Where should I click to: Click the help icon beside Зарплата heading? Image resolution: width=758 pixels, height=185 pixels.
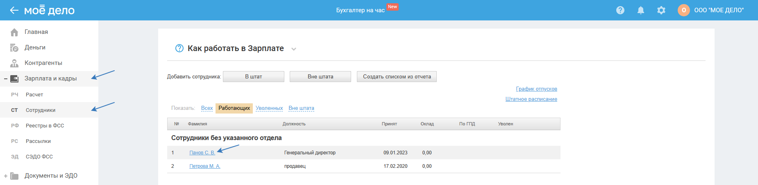179,48
